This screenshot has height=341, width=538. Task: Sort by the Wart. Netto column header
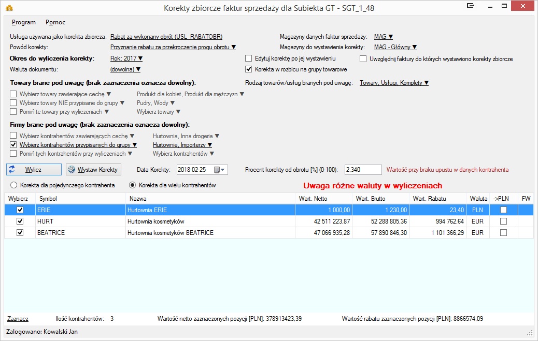323,198
